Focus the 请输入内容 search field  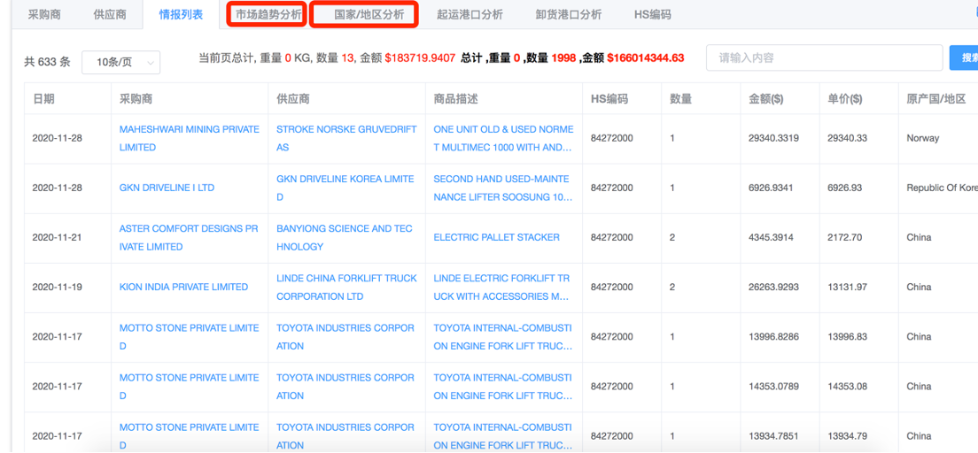click(824, 58)
